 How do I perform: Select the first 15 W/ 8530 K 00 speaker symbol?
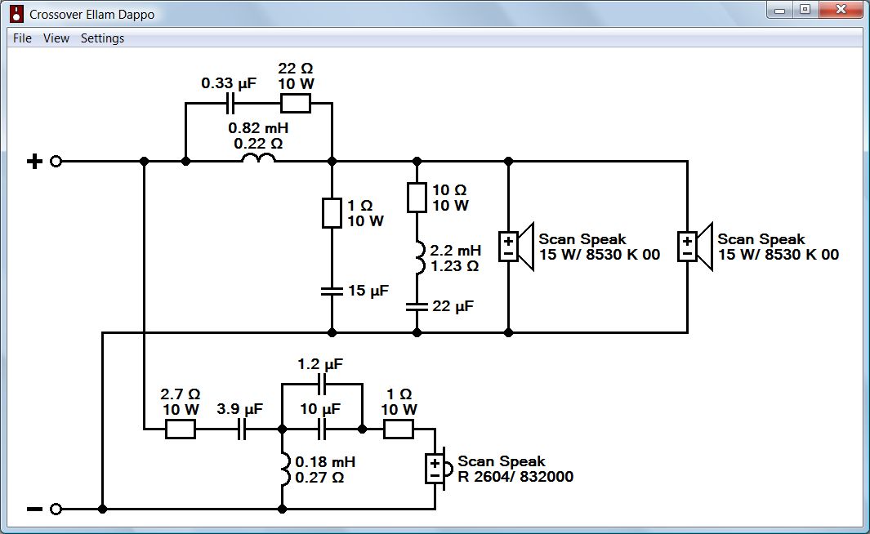point(516,247)
